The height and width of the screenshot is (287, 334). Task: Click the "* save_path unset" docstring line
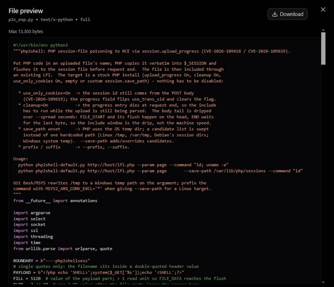click(113, 129)
